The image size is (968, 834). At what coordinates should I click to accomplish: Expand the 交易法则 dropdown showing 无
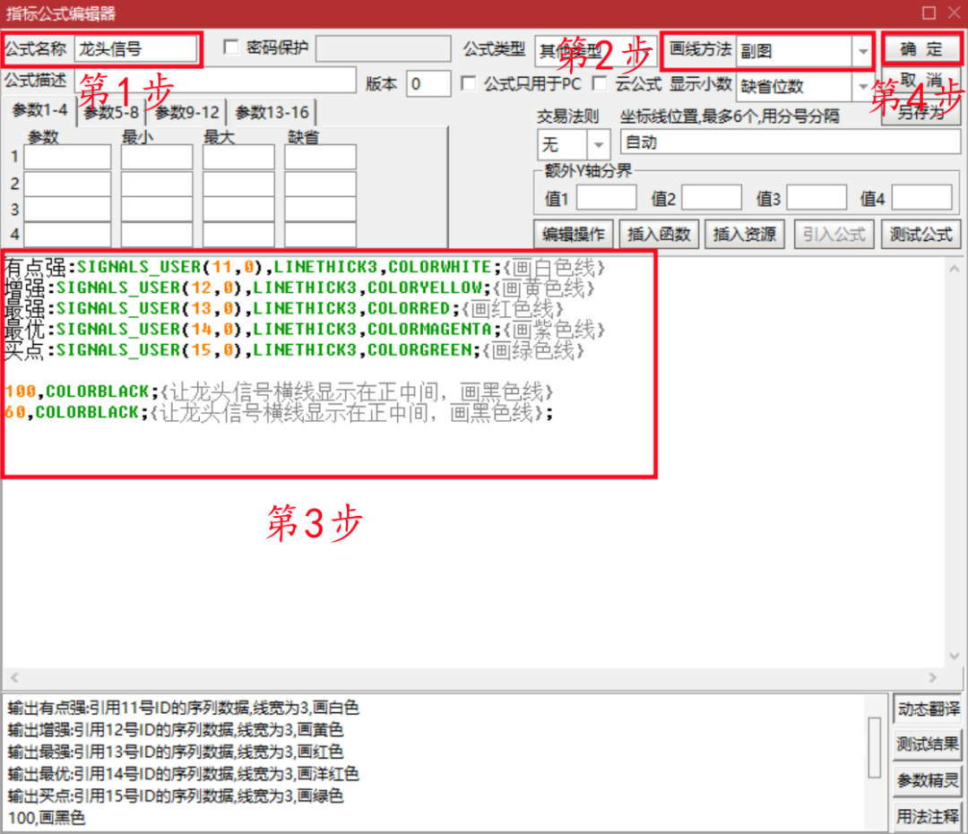click(574, 145)
